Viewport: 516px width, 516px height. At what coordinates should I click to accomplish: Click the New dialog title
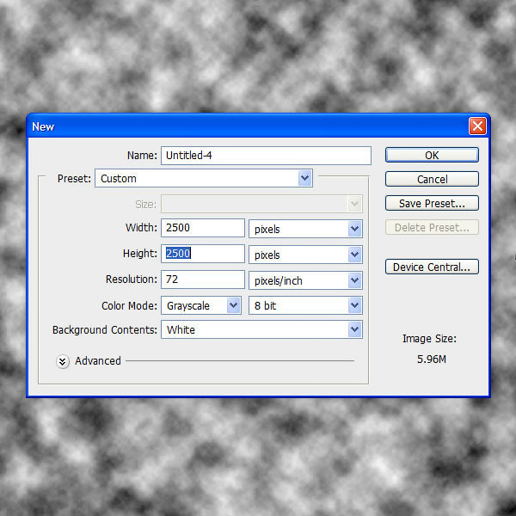click(43, 126)
